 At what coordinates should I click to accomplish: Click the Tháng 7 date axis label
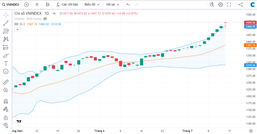point(187,131)
